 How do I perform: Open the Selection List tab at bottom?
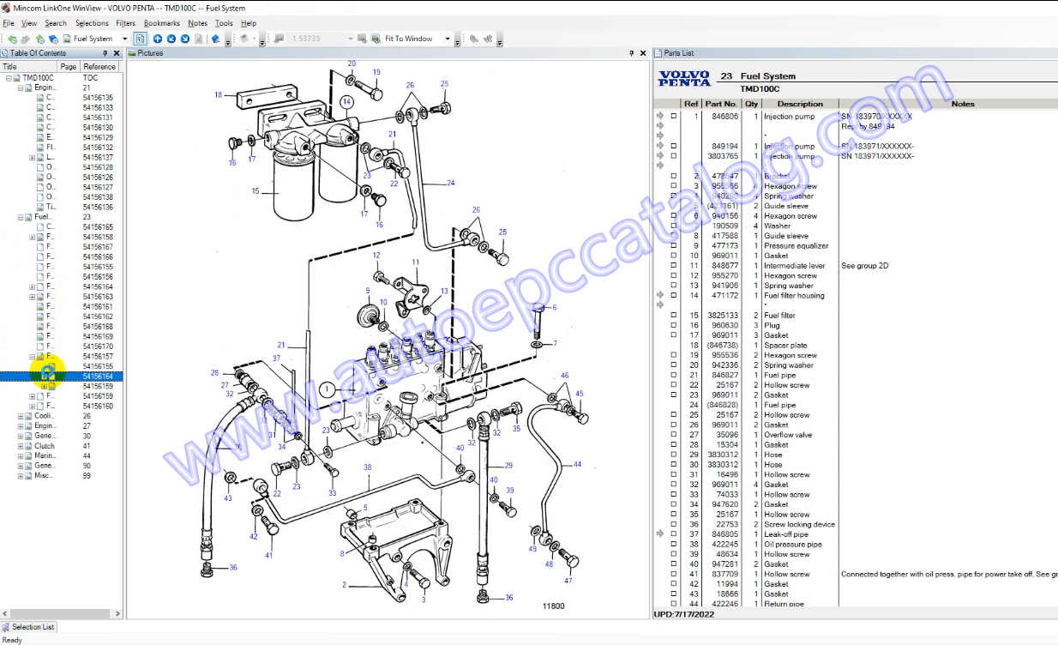pyautogui.click(x=32, y=627)
